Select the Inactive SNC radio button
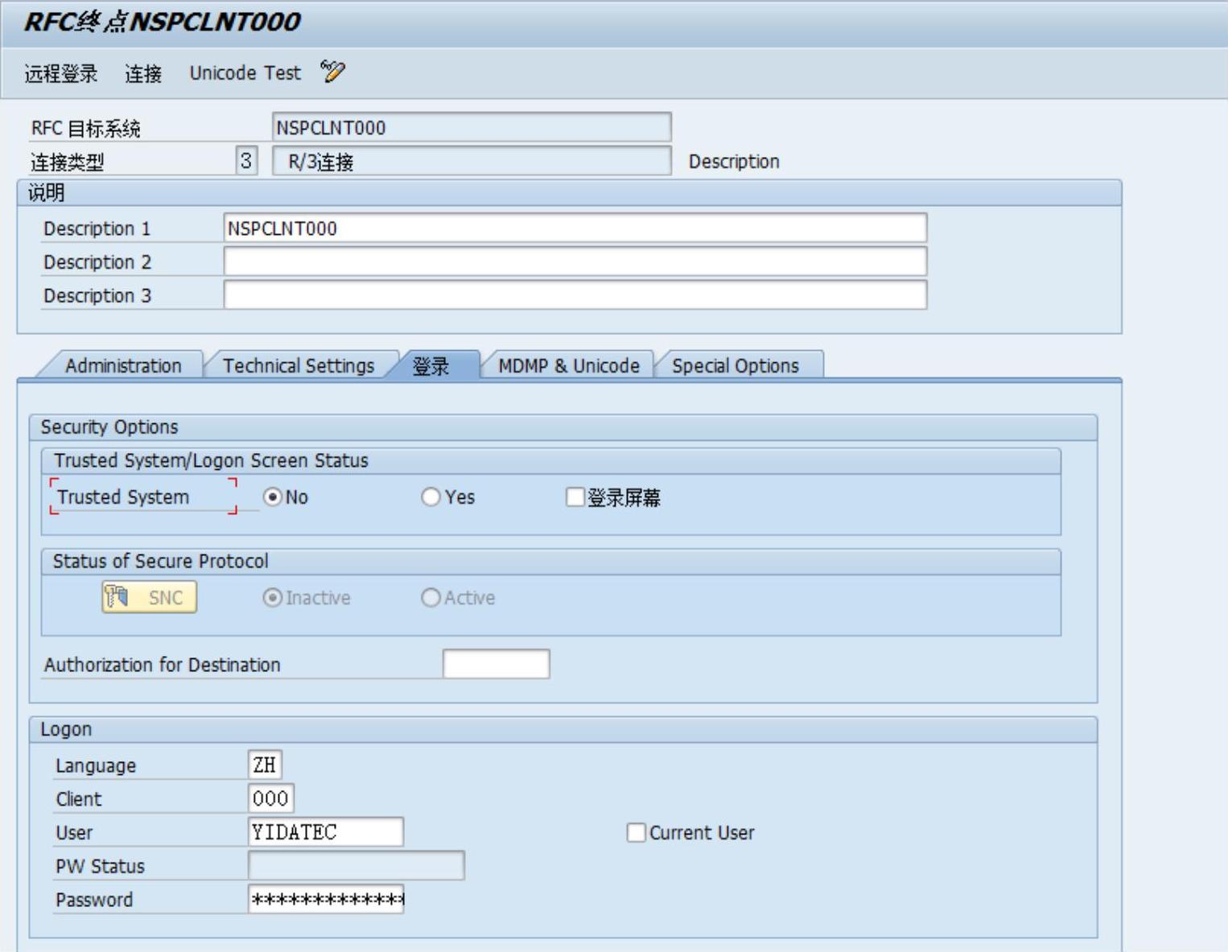This screenshot has height=952, width=1228. (x=273, y=598)
